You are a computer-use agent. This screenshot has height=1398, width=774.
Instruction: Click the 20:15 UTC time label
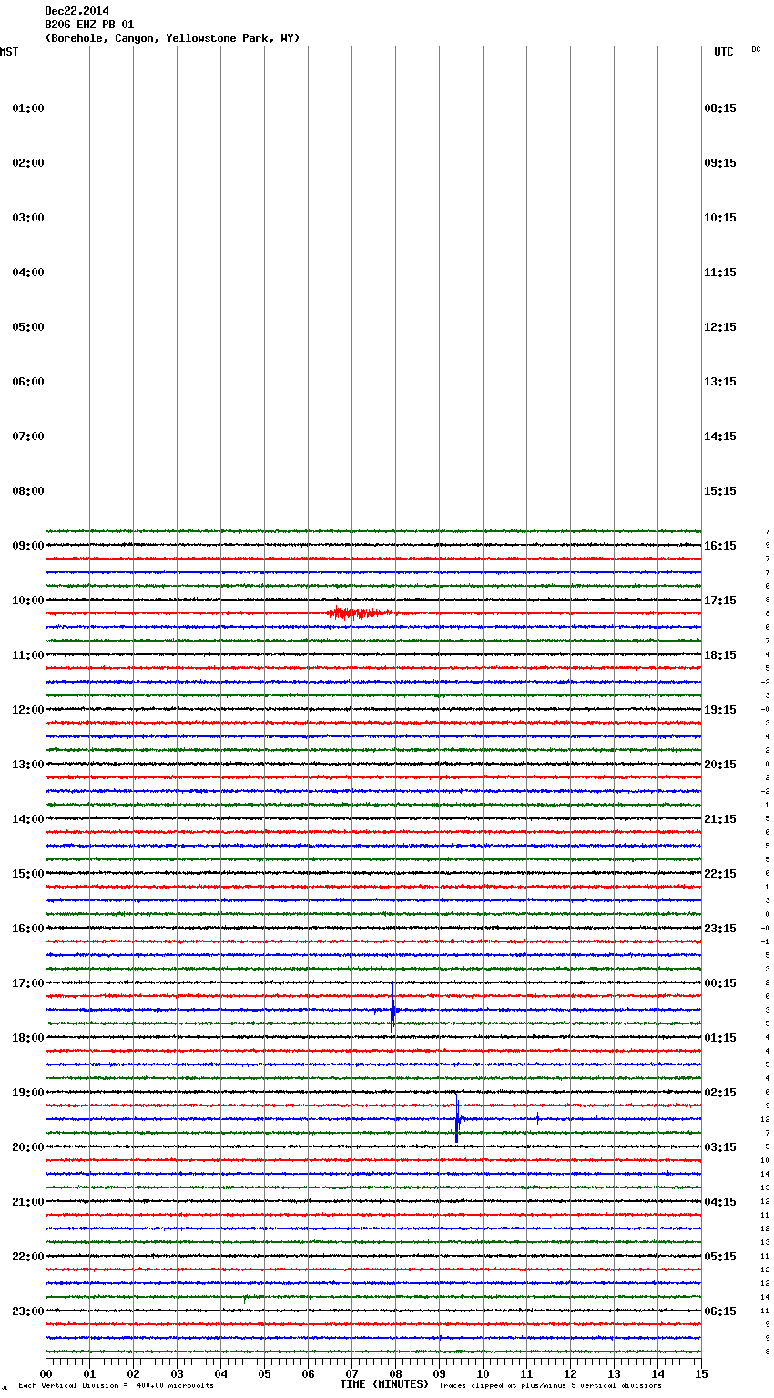point(720,765)
